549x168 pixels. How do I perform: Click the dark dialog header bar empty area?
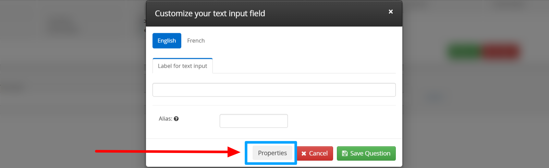(x=326, y=14)
